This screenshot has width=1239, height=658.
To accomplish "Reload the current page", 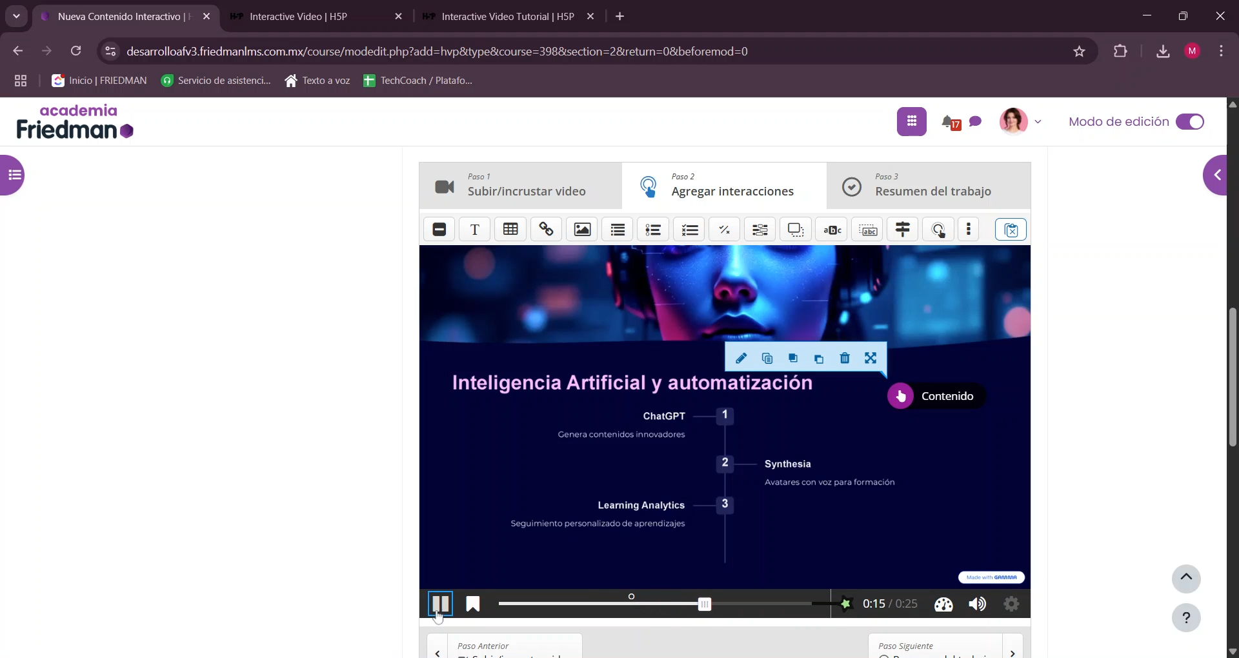I will [x=76, y=52].
